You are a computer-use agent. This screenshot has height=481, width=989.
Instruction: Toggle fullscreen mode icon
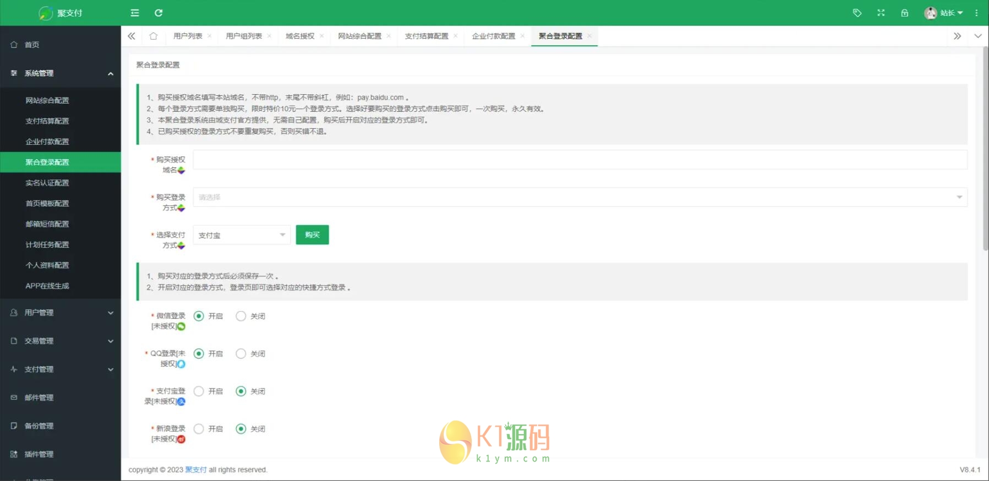click(x=881, y=13)
